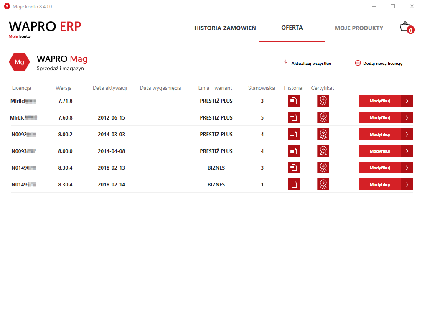Viewport: 422px width, 318px height.
Task: Open history for version 8.00.2 license
Action: point(294,135)
